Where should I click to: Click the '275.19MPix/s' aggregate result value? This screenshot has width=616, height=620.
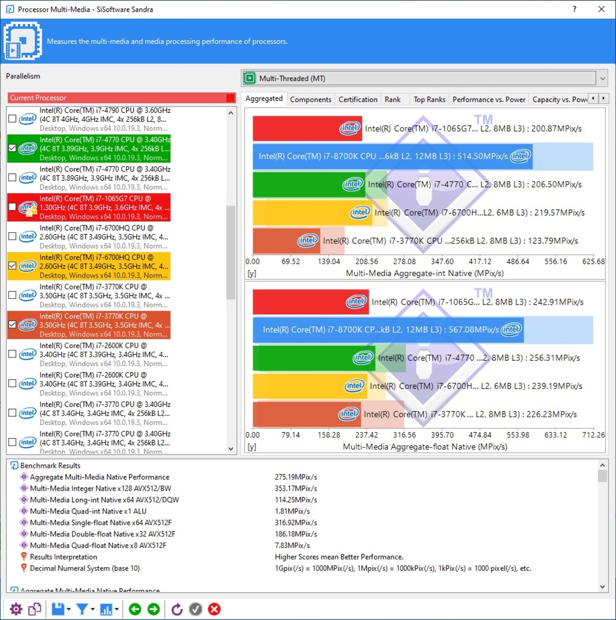(296, 477)
